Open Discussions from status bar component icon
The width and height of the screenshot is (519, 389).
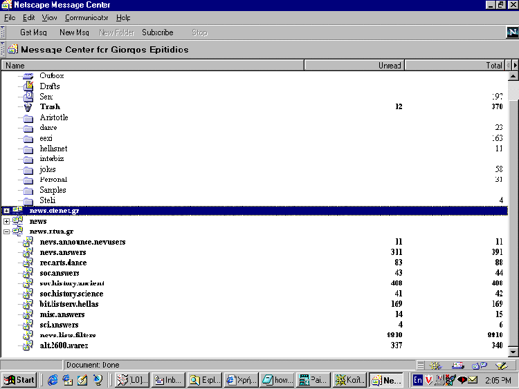coord(480,366)
